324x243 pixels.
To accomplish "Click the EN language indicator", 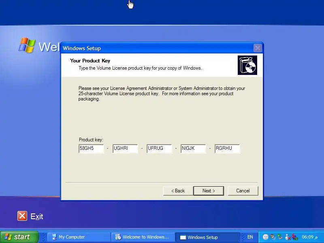I will [x=250, y=237].
